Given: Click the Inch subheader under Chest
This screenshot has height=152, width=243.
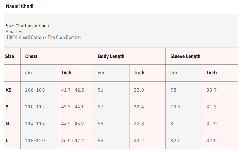Looking at the screenshot, I should tap(66, 73).
